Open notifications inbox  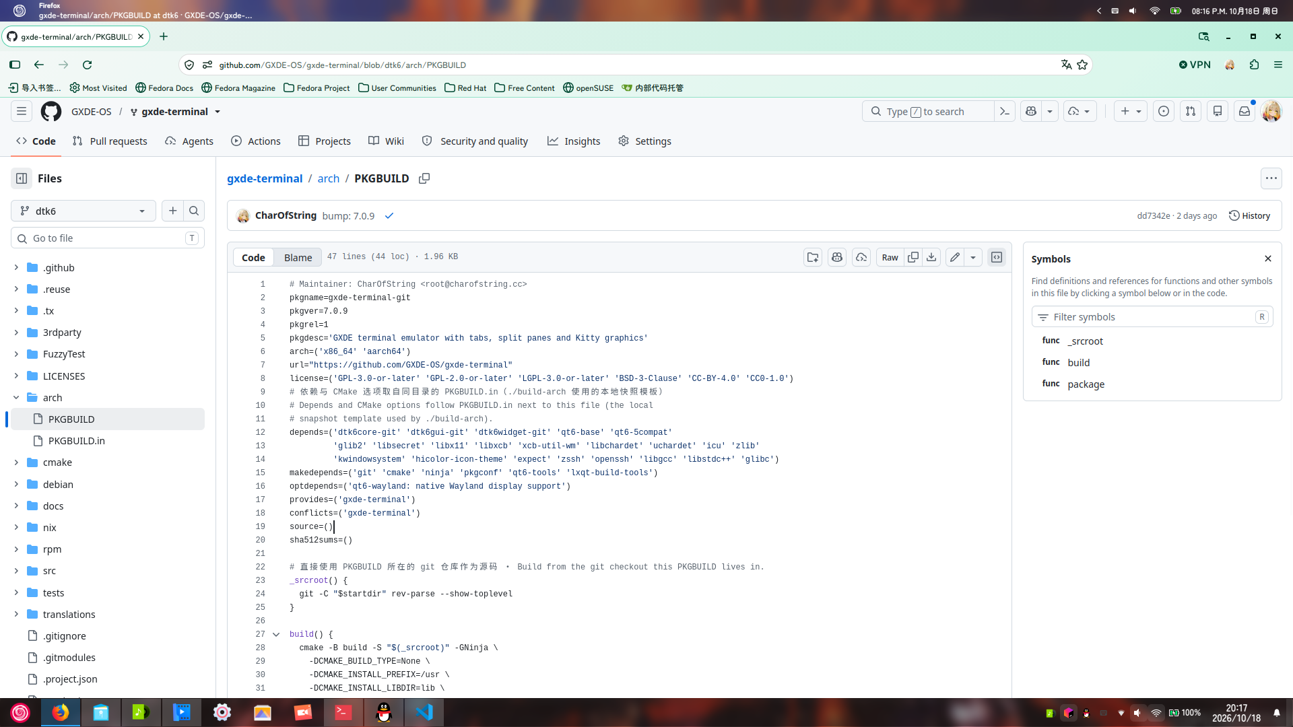[x=1244, y=111]
